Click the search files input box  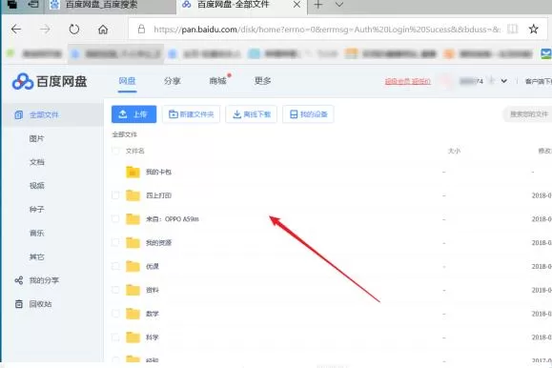click(x=528, y=114)
